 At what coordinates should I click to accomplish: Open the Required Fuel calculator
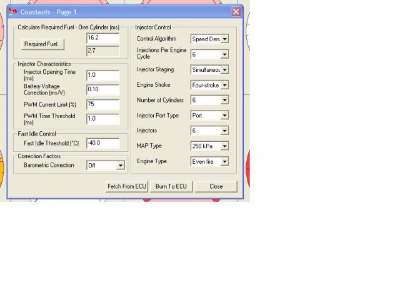(x=43, y=44)
